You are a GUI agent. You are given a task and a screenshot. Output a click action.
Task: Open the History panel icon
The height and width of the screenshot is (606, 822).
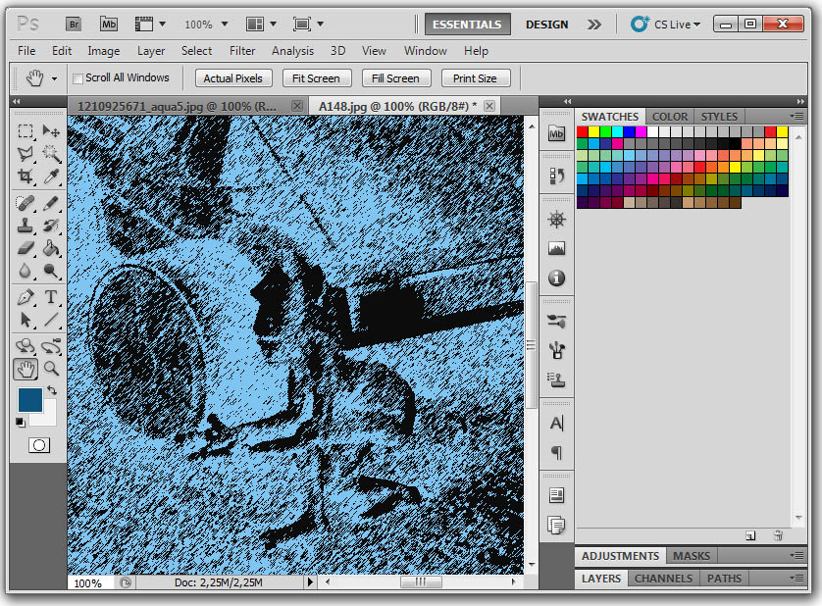556,176
